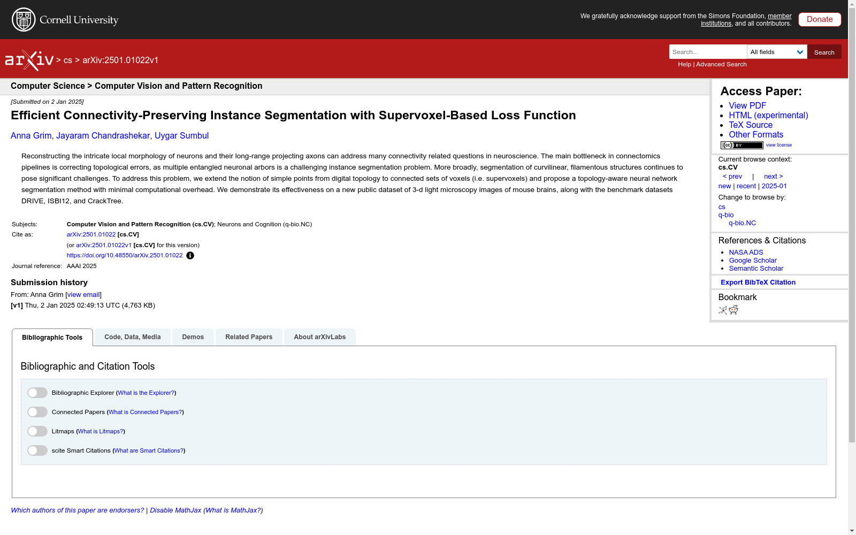The image size is (856, 535).
Task: Click the Donate button
Action: [820, 19]
